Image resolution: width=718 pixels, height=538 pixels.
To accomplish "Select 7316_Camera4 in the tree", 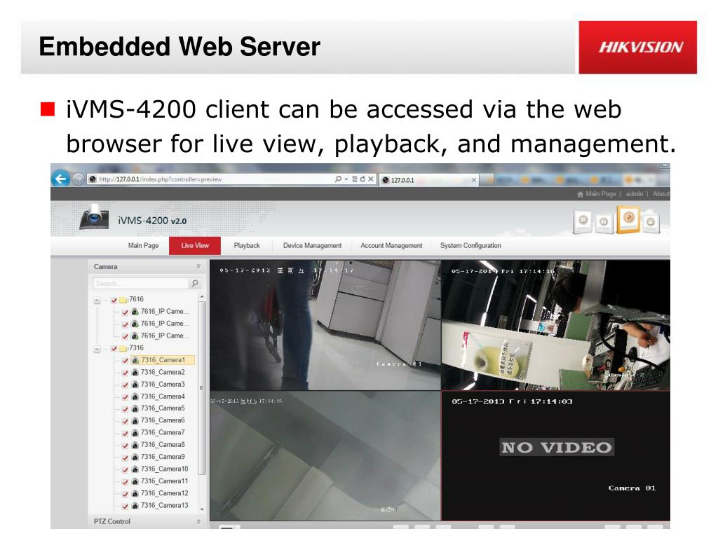I will click(163, 396).
